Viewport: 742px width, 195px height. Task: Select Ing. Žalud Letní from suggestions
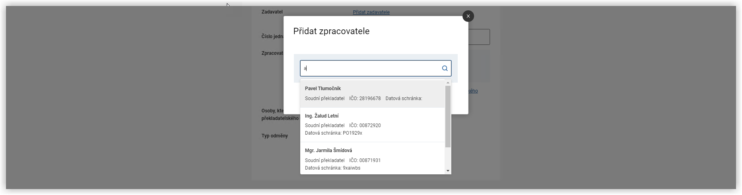coord(372,125)
